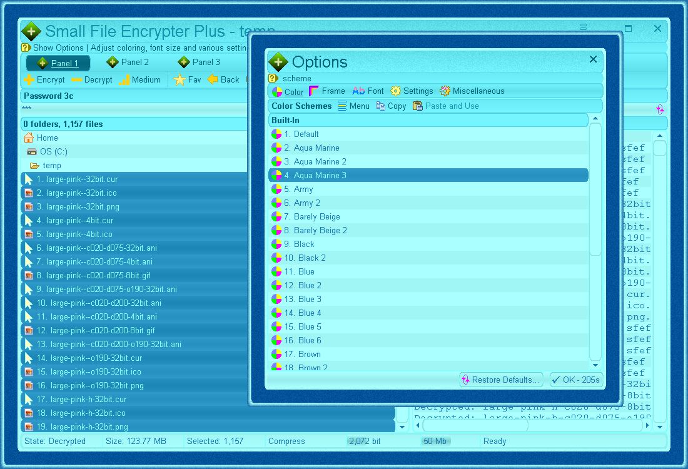Select file 8. large-pink--c020-d075-8bit.gif
The height and width of the screenshot is (469, 688).
click(x=134, y=276)
